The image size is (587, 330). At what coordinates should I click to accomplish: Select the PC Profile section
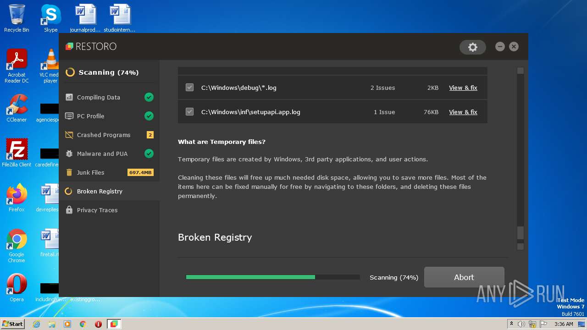click(109, 116)
